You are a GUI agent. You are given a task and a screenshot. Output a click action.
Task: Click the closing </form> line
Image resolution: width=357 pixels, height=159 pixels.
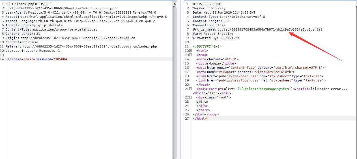203,110
